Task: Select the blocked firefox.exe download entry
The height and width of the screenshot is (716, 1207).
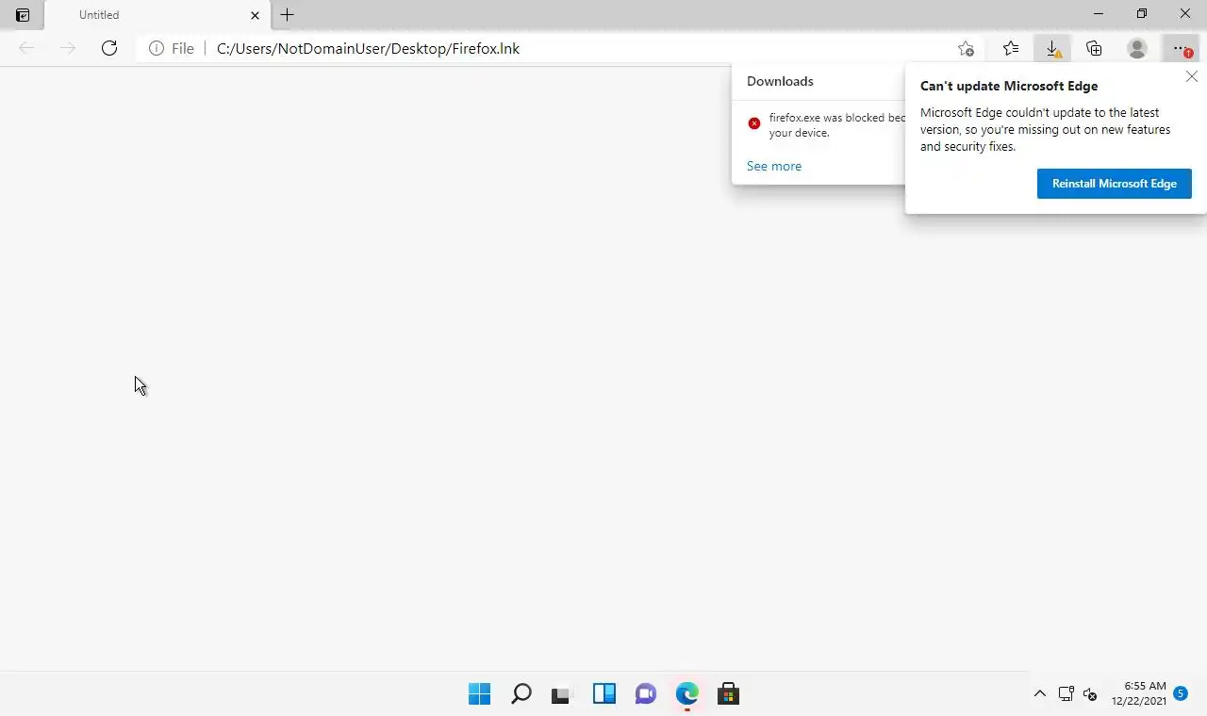Action: tap(818, 125)
